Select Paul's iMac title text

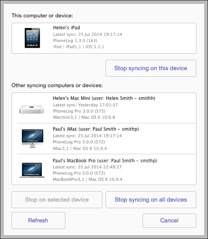click(96, 129)
